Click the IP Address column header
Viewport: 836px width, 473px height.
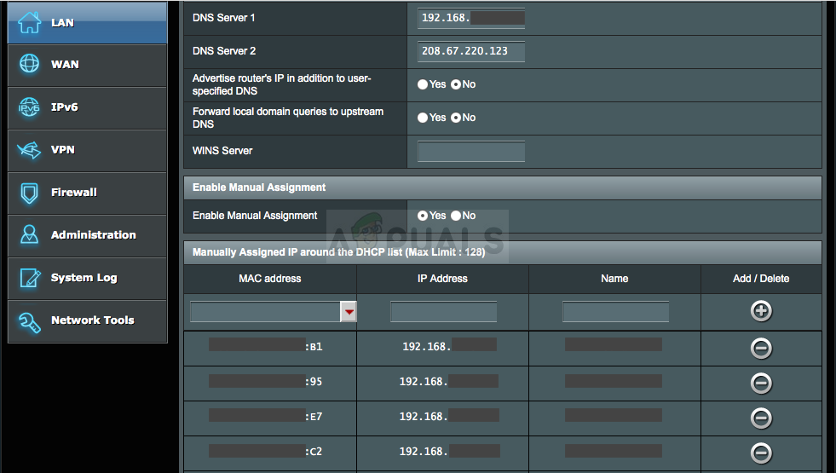click(x=442, y=279)
